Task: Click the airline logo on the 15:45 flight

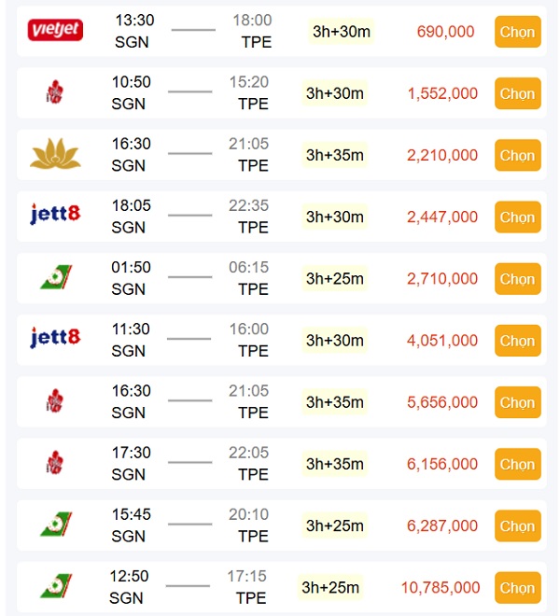Action: click(56, 525)
